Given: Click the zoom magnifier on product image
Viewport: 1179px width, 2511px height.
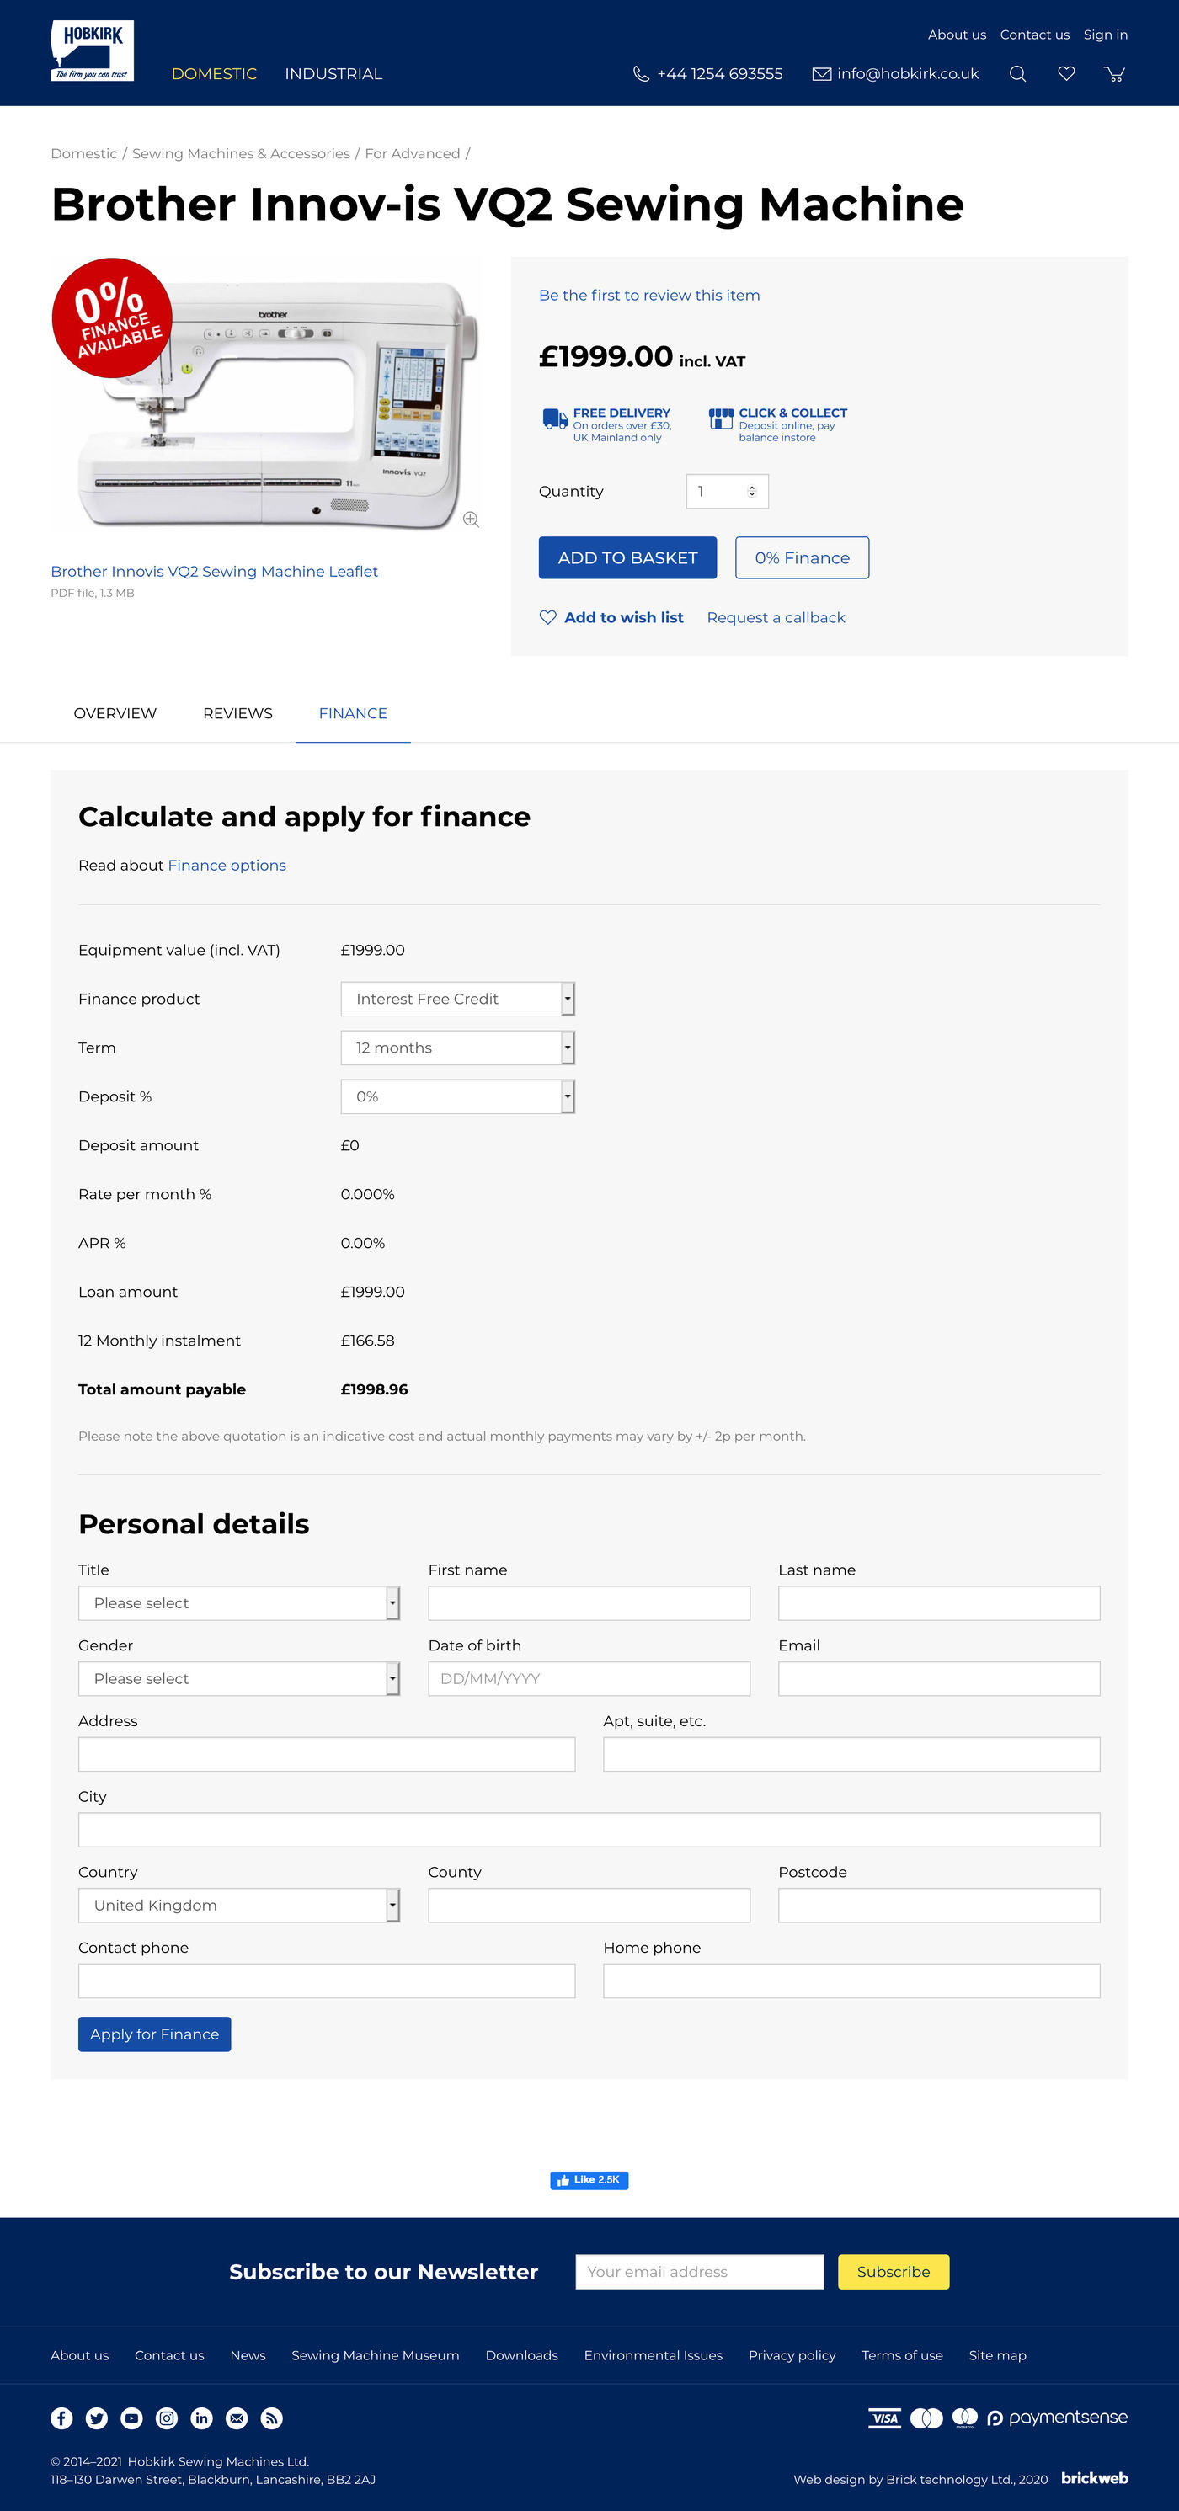Looking at the screenshot, I should click(x=471, y=520).
